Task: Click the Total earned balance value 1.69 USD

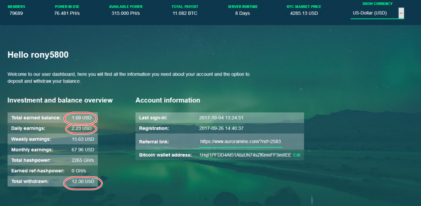Action: click(x=81, y=118)
